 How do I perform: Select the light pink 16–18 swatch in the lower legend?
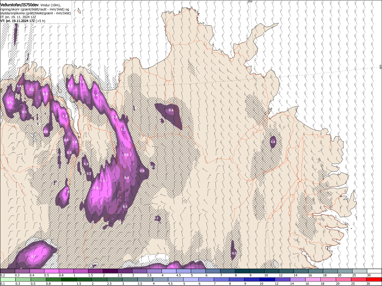click(x=313, y=279)
